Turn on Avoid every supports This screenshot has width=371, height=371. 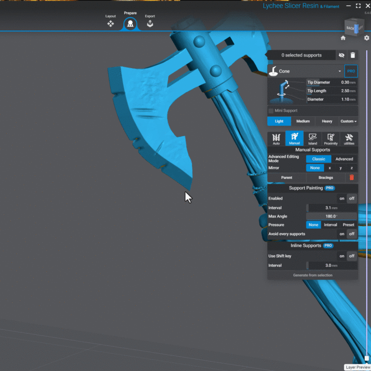342,234
